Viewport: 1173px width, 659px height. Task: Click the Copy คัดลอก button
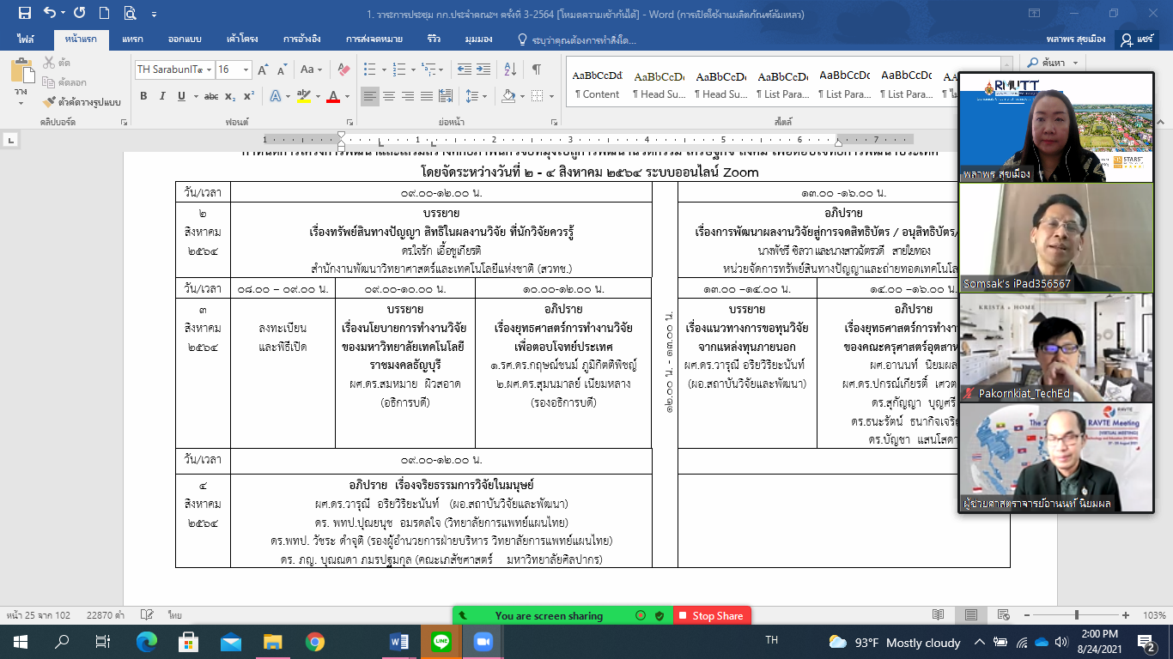click(x=64, y=82)
